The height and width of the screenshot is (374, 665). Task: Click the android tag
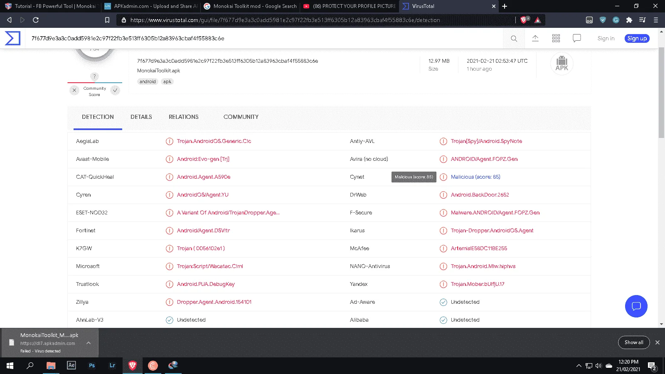tap(148, 82)
